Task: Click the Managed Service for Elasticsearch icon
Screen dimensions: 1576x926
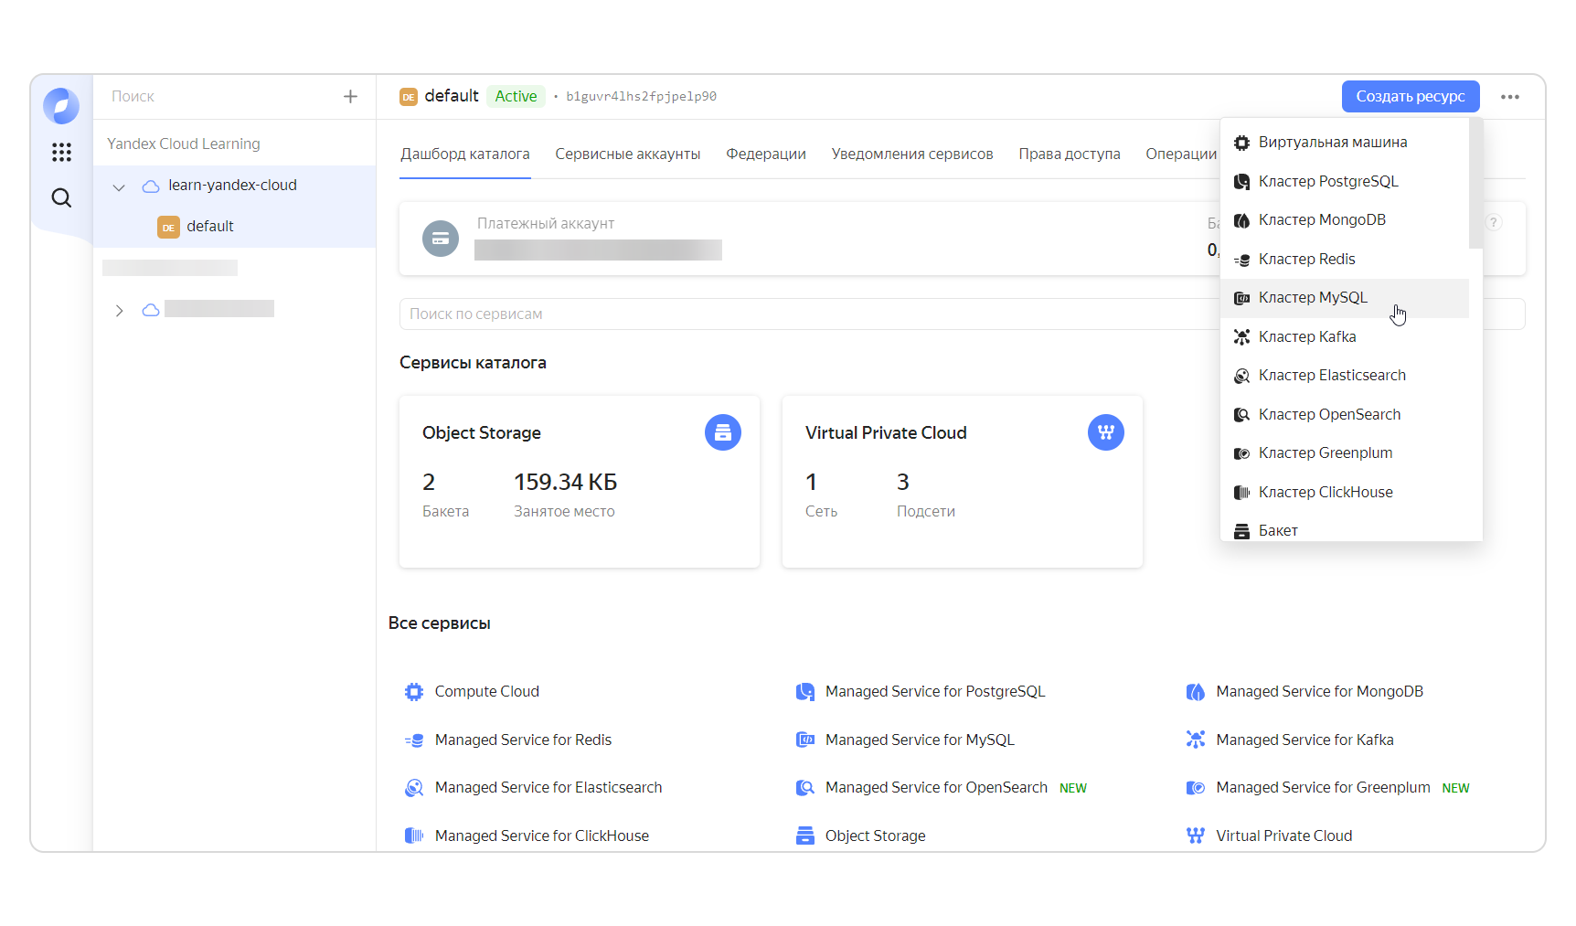Action: (414, 788)
